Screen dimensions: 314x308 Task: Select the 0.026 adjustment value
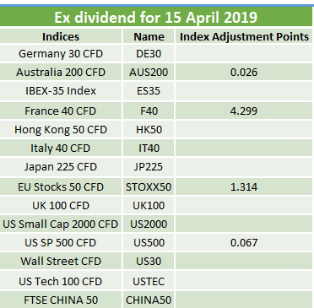244,73
